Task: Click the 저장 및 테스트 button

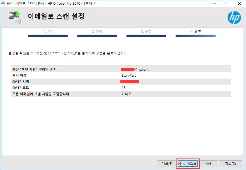Action: click(187, 163)
